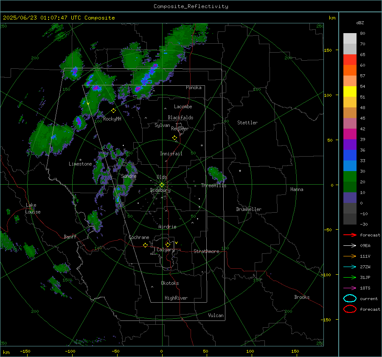Click the Vulcan town label
This screenshot has height=357, width=382.
click(x=216, y=315)
